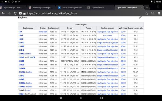The image size is (162, 101).
Task: Tap the Wikipedia W site icon
Action: coord(20,13)
